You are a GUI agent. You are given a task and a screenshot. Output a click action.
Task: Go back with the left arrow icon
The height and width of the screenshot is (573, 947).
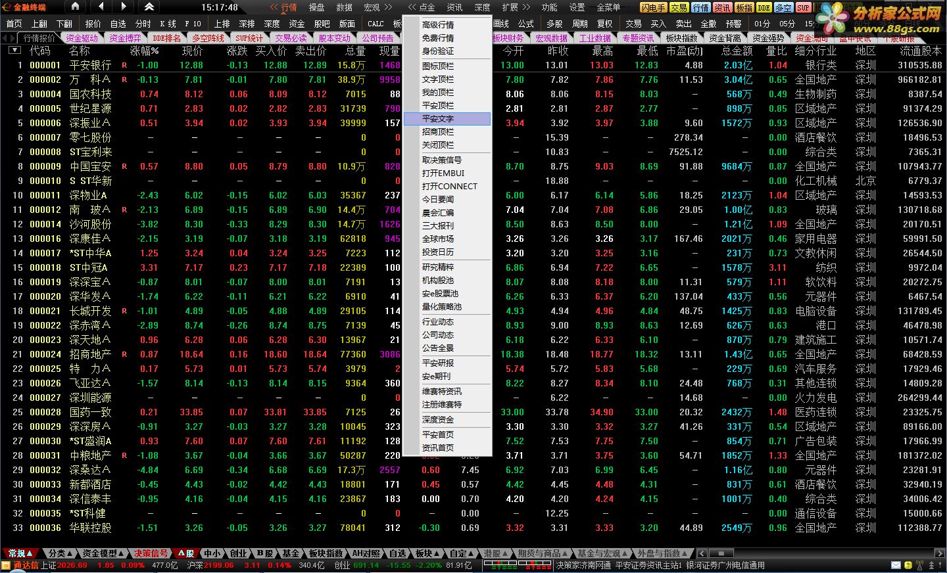pos(101,7)
